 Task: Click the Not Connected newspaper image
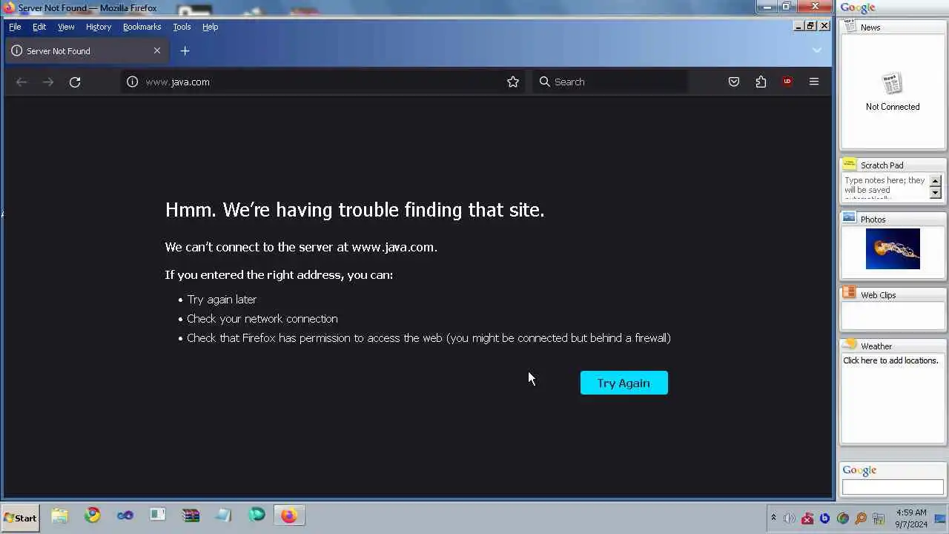coord(892,83)
